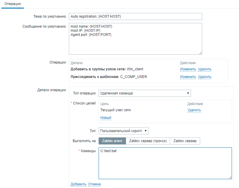This screenshot has width=239, height=188.
Task: Click the Новый link to add a target
Action: (106, 118)
